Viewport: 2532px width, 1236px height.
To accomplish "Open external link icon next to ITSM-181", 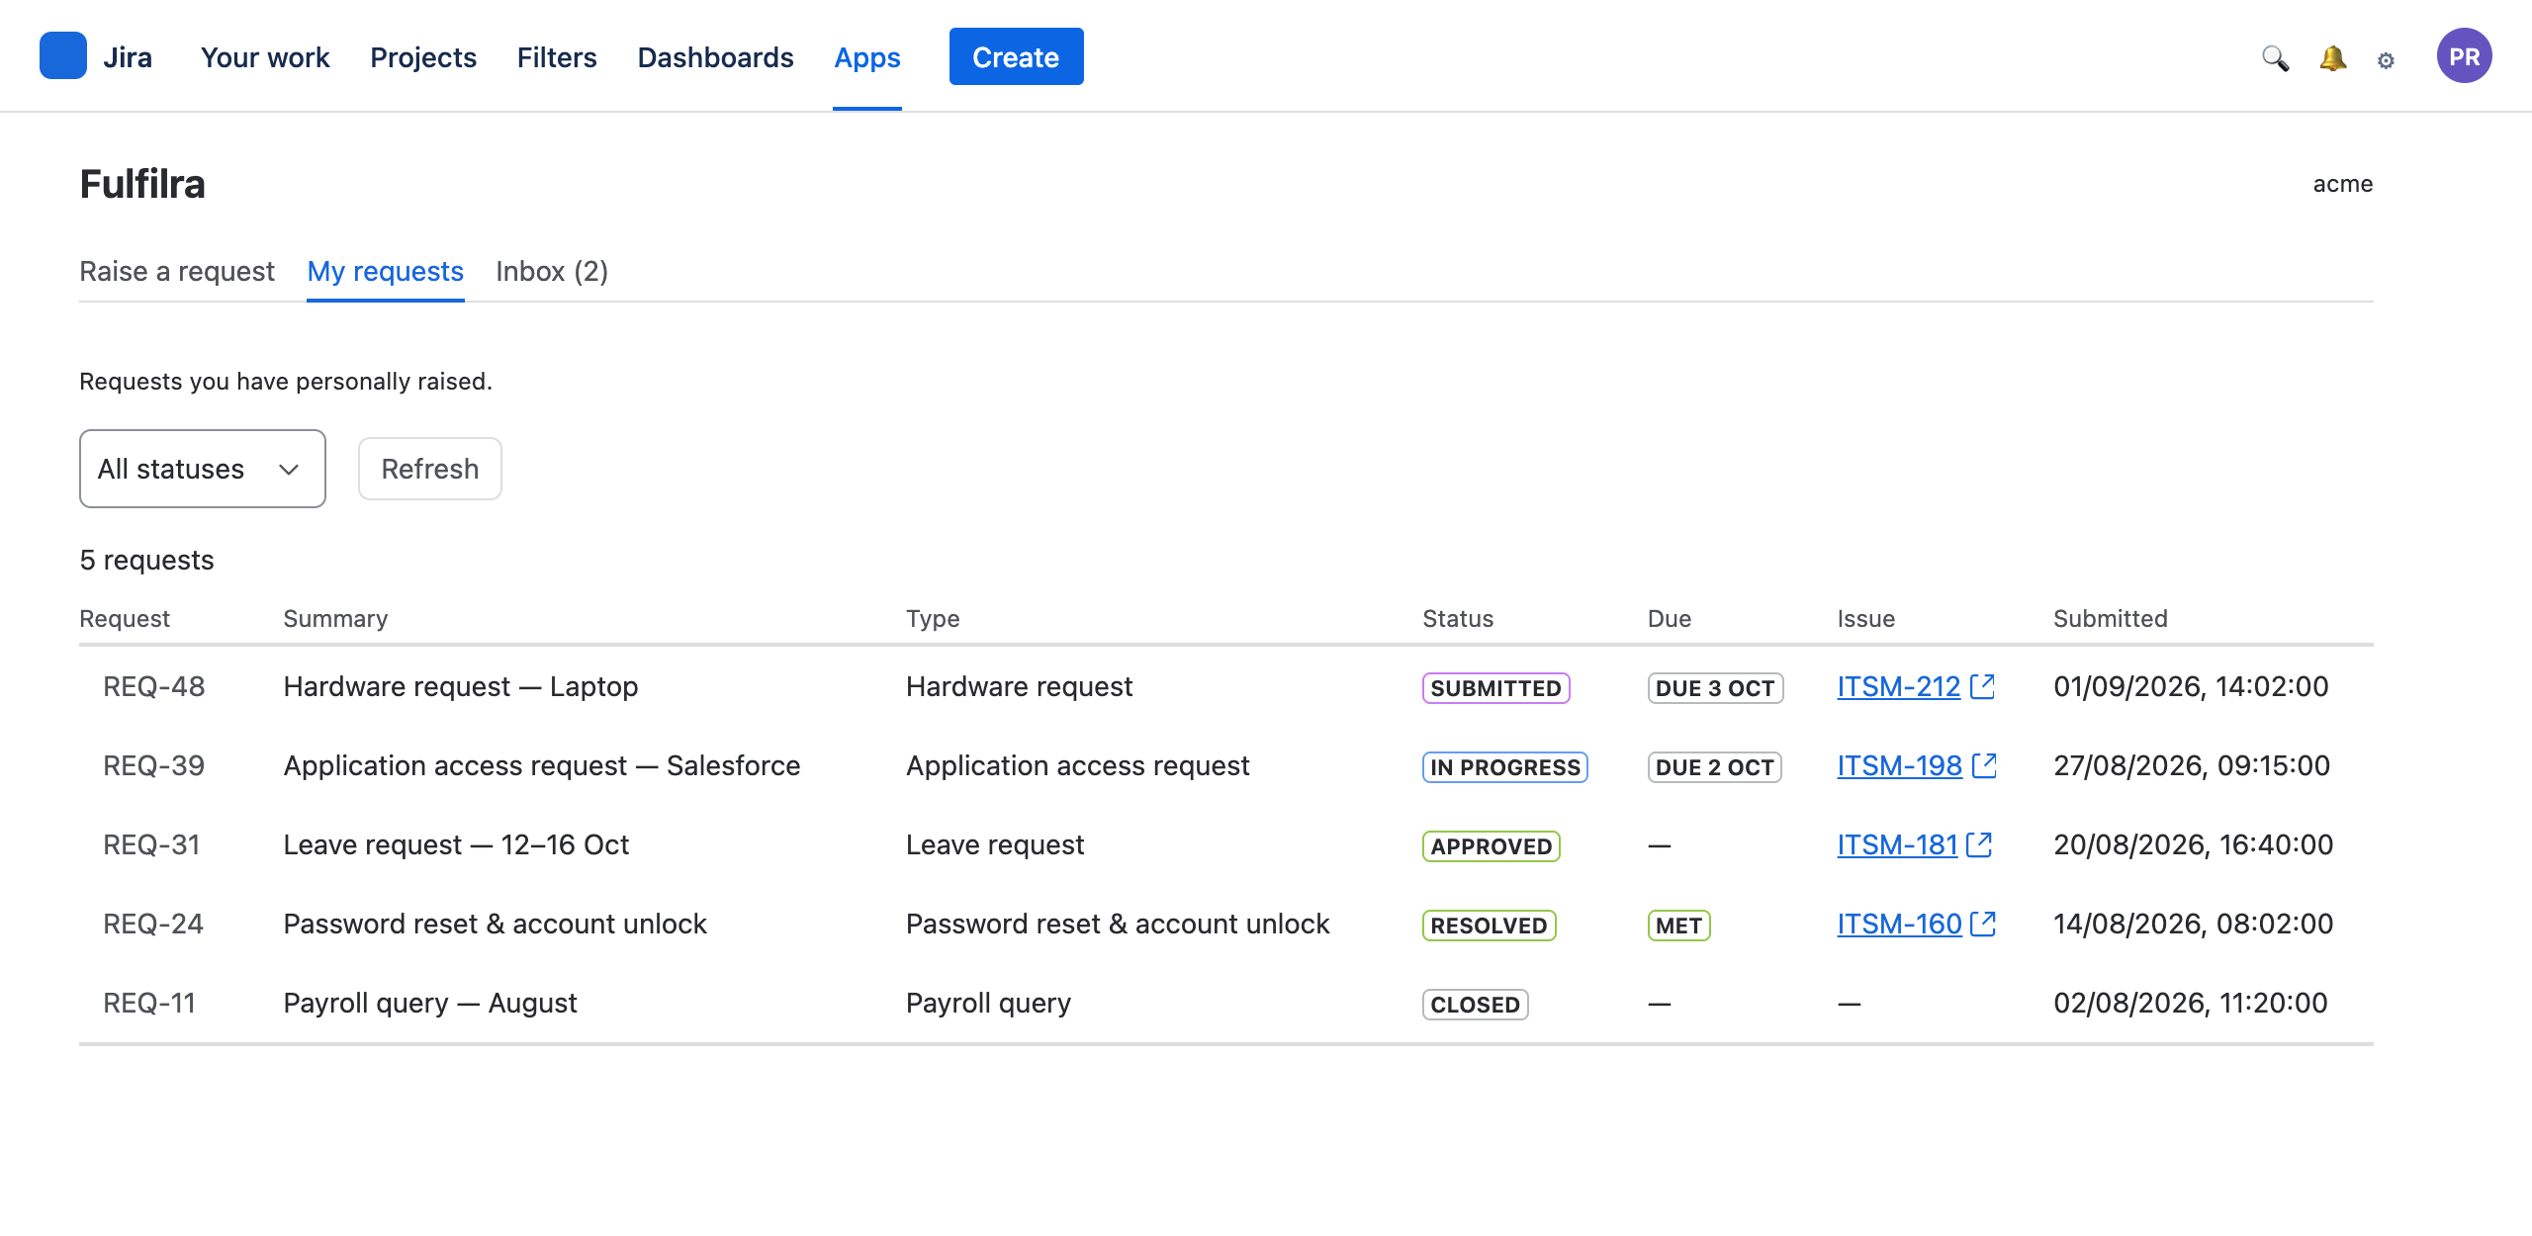I will 1980,844.
